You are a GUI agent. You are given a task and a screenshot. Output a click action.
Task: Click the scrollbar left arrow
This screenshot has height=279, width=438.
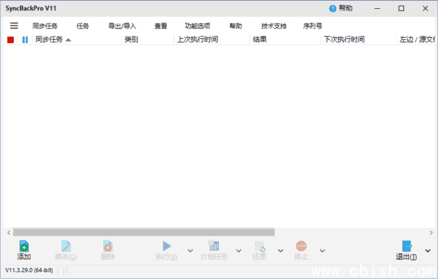click(9, 232)
